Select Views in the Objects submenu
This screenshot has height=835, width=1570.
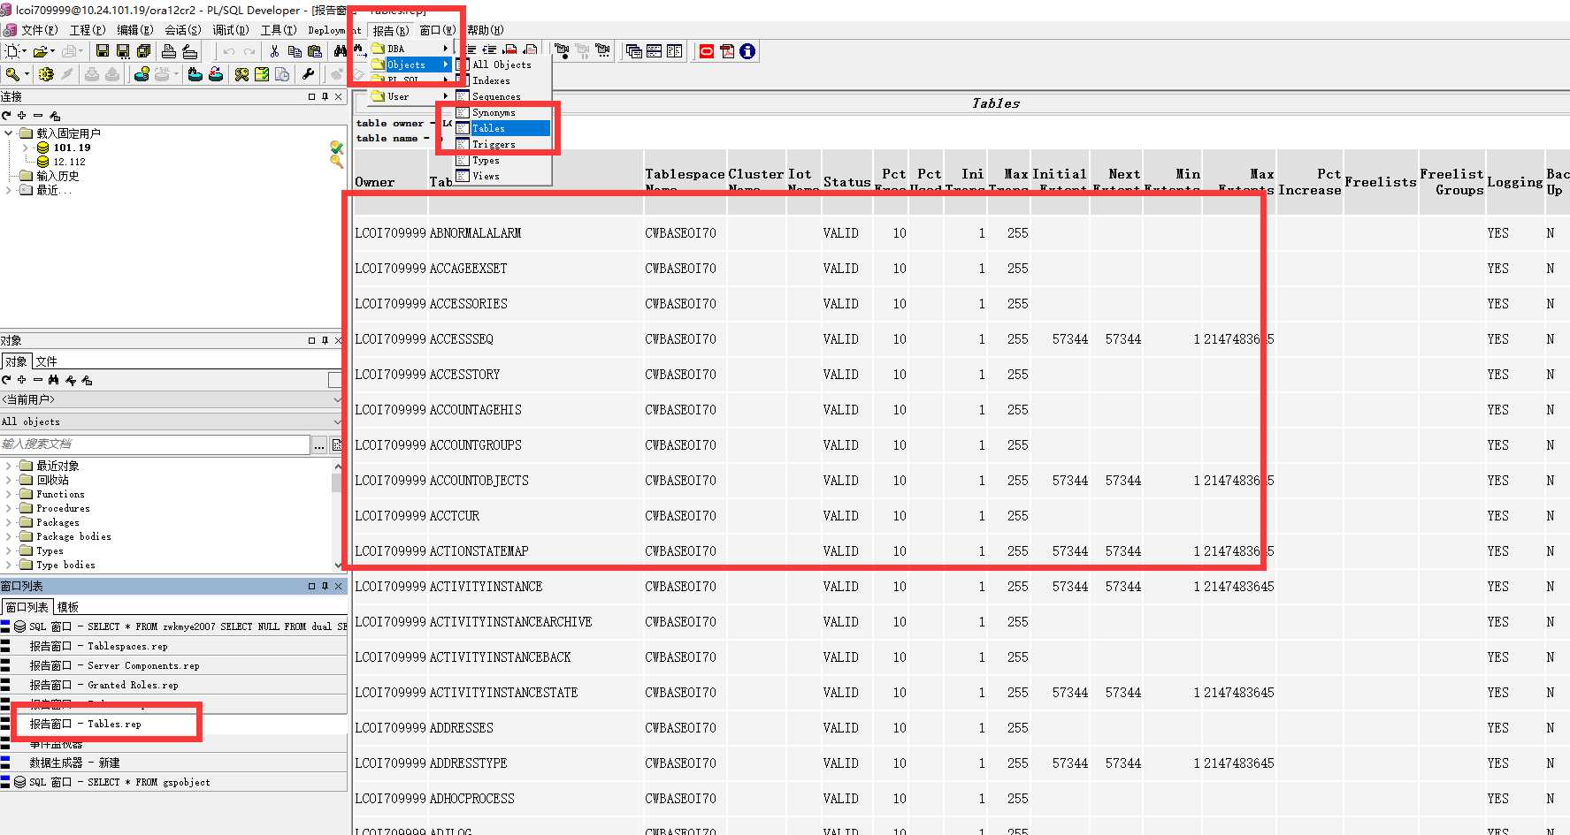(502, 176)
